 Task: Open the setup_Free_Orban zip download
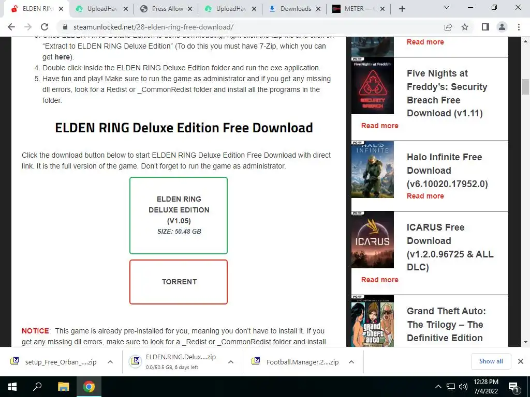point(53,362)
